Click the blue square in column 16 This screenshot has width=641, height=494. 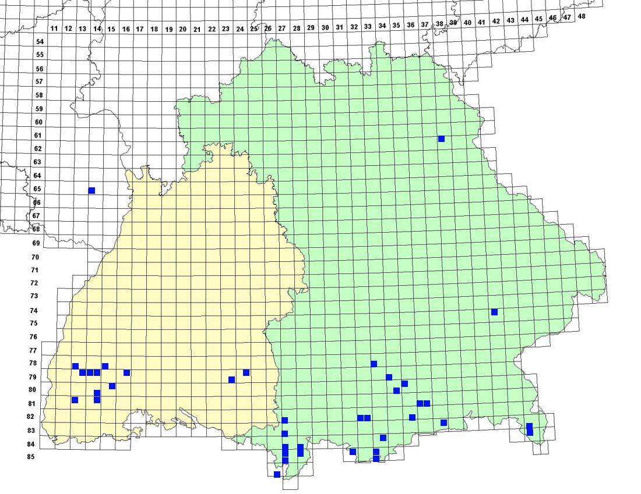[x=126, y=373]
